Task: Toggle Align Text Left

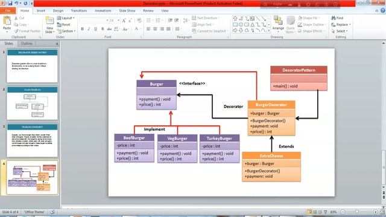Action: (148, 29)
